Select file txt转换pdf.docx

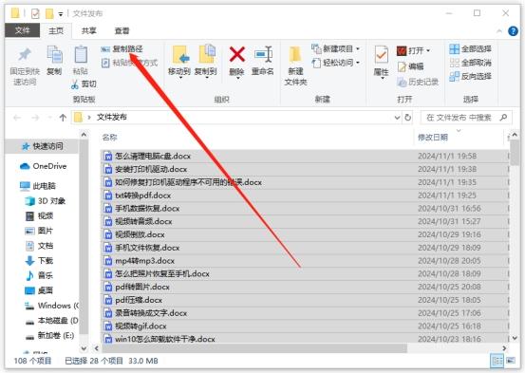point(305,196)
